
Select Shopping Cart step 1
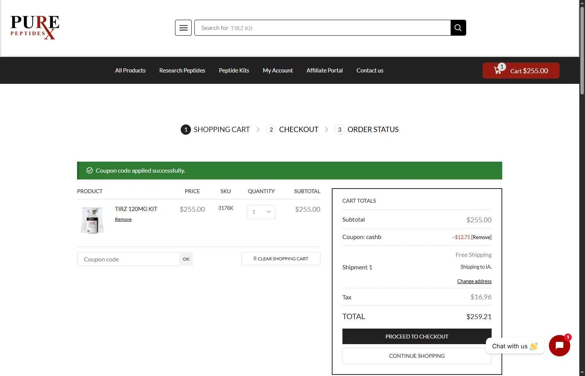click(215, 129)
